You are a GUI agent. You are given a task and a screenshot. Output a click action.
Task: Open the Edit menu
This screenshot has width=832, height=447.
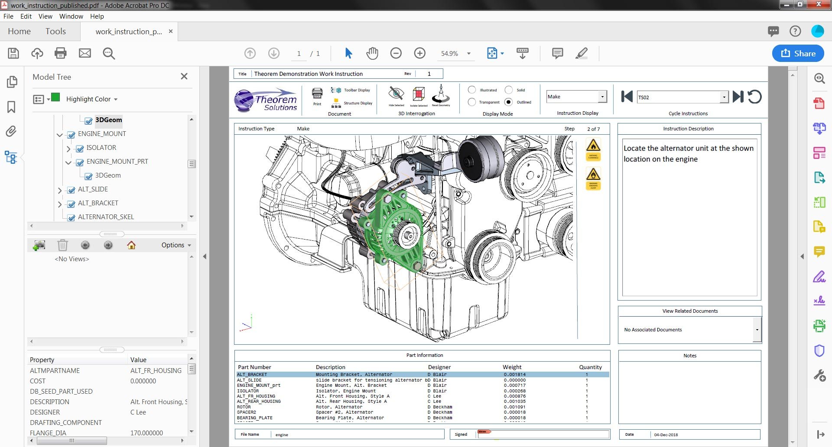(26, 16)
